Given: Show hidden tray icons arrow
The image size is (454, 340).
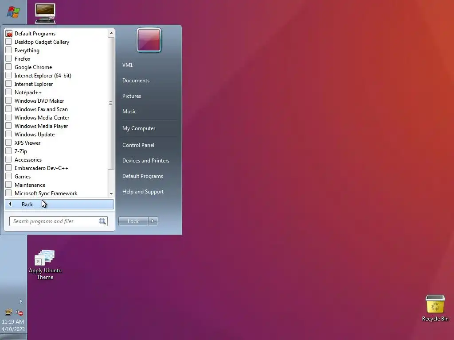Looking at the screenshot, I should 21,301.
